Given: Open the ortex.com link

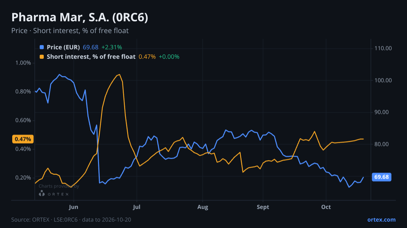Looking at the screenshot, I should point(382,220).
